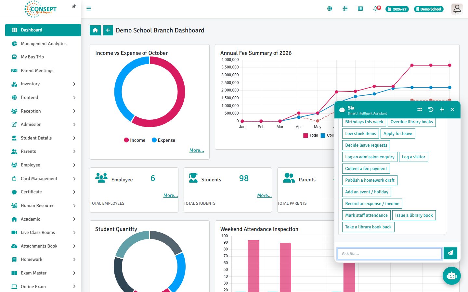Start a new Sia chat with plus icon
468x292 pixels.
[442, 110]
